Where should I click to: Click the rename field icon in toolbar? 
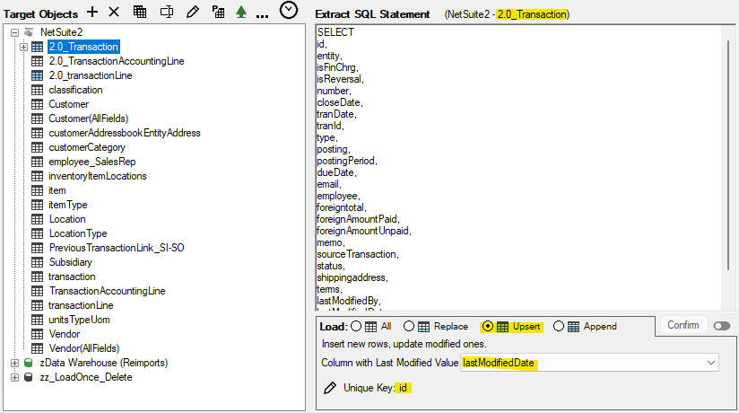tap(166, 12)
